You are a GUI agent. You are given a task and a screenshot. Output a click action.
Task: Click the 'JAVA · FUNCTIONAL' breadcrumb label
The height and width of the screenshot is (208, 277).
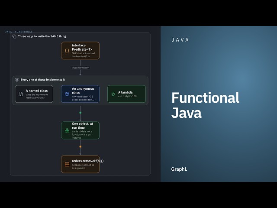point(19,32)
